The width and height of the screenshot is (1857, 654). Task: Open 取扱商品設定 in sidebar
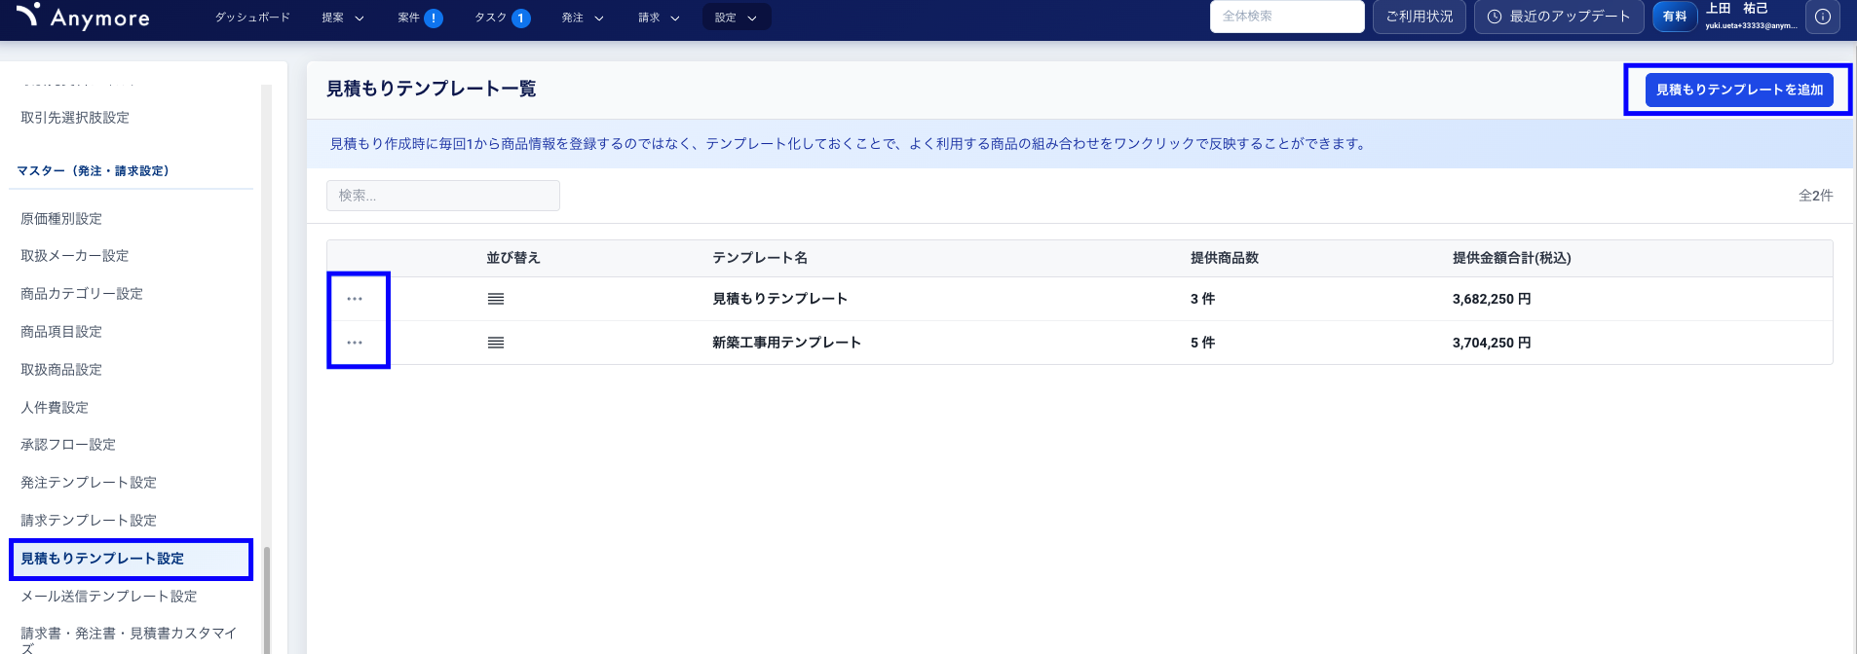61,370
